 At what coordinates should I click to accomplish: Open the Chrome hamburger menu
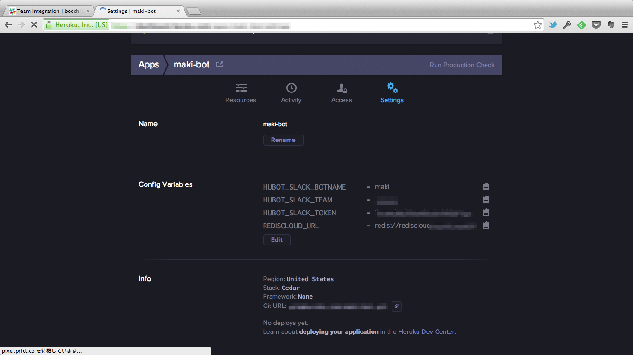pyautogui.click(x=624, y=25)
